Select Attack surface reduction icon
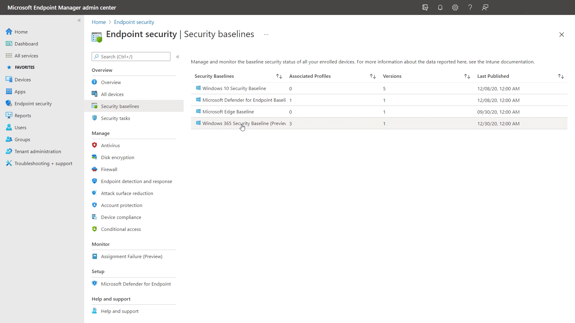The width and height of the screenshot is (575, 323). point(94,193)
